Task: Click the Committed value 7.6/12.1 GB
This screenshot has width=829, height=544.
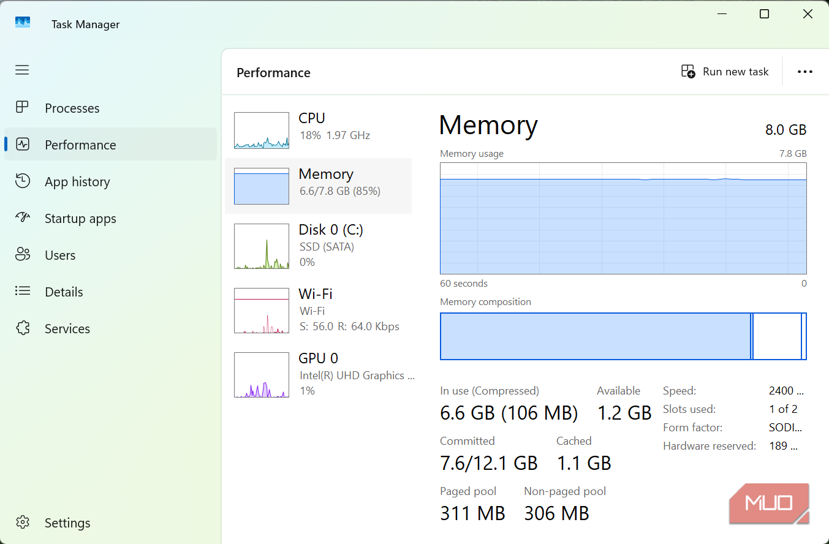Action: [x=489, y=463]
